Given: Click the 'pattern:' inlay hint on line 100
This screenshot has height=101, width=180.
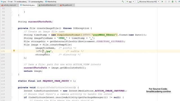Looking at the screenshot, I should (x=87, y=35).
